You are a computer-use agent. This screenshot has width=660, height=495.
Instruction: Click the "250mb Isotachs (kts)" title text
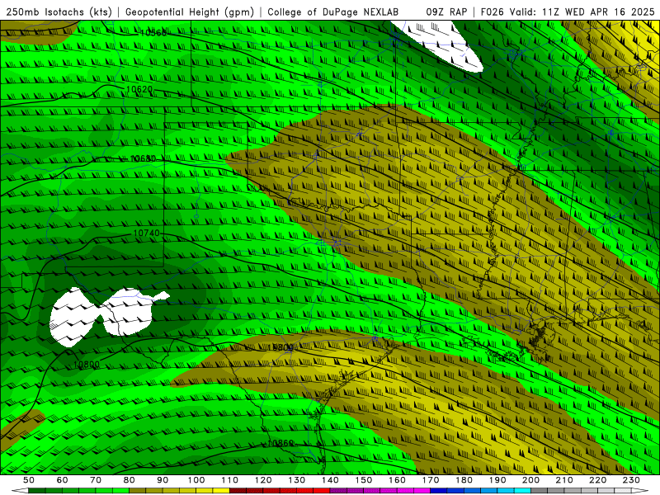[x=59, y=12]
